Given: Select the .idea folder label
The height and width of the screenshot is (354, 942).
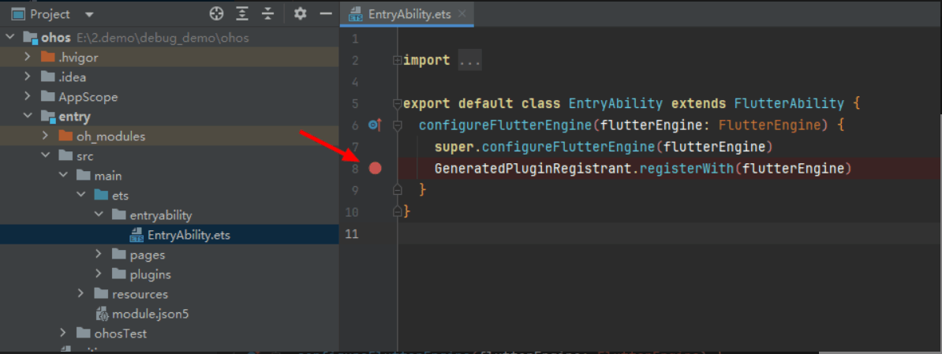Looking at the screenshot, I should (72, 77).
